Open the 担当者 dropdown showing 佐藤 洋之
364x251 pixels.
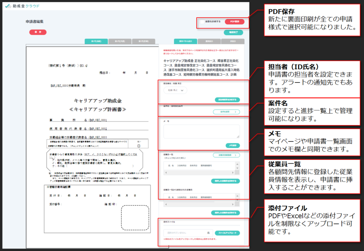(x=175, y=90)
